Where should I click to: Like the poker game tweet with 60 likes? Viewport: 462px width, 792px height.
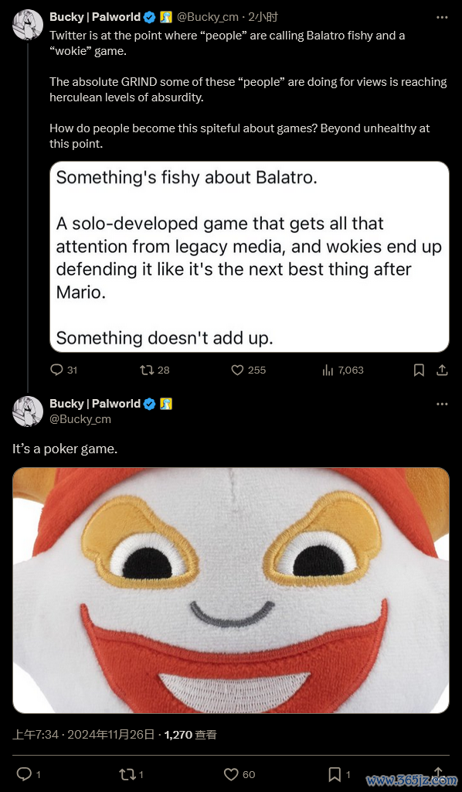point(239,774)
